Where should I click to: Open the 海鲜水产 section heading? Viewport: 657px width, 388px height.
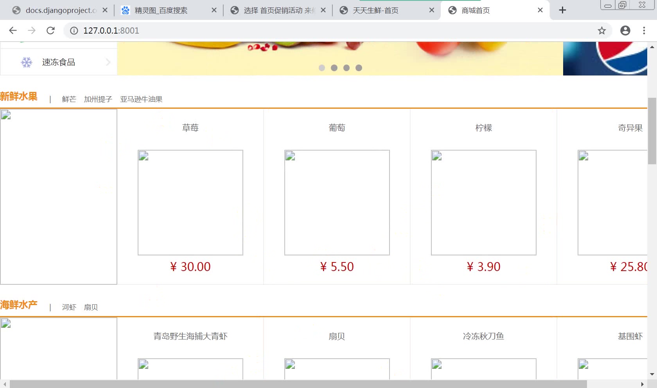click(19, 305)
